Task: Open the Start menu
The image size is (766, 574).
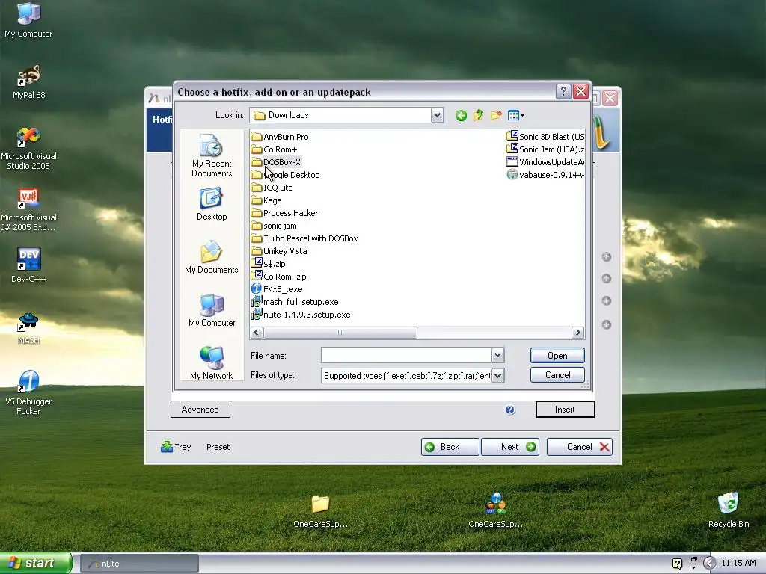Action: click(36, 564)
